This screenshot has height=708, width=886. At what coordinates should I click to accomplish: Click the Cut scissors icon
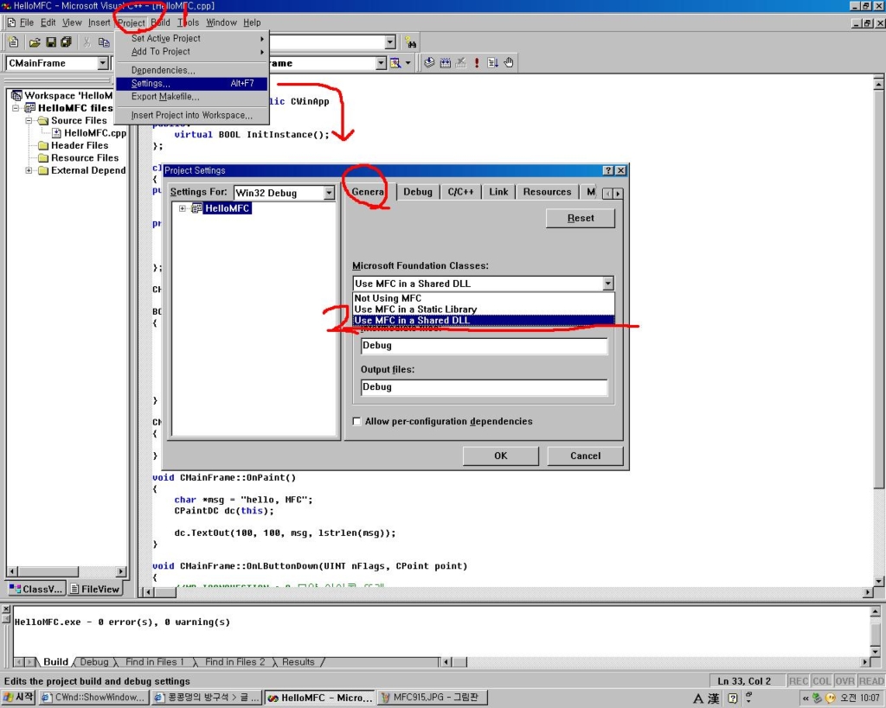pyautogui.click(x=87, y=42)
